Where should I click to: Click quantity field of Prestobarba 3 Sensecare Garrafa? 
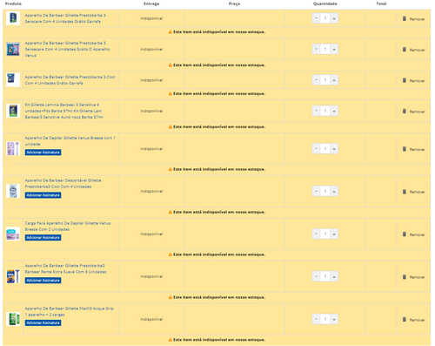pyautogui.click(x=325, y=18)
